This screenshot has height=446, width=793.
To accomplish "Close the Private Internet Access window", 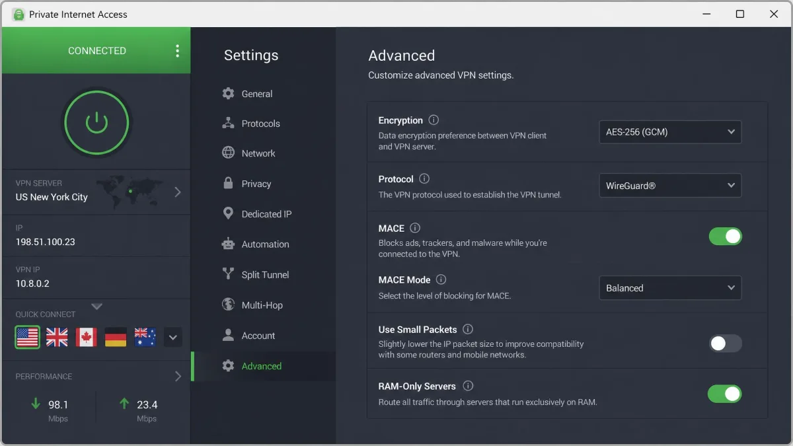I will click(774, 14).
